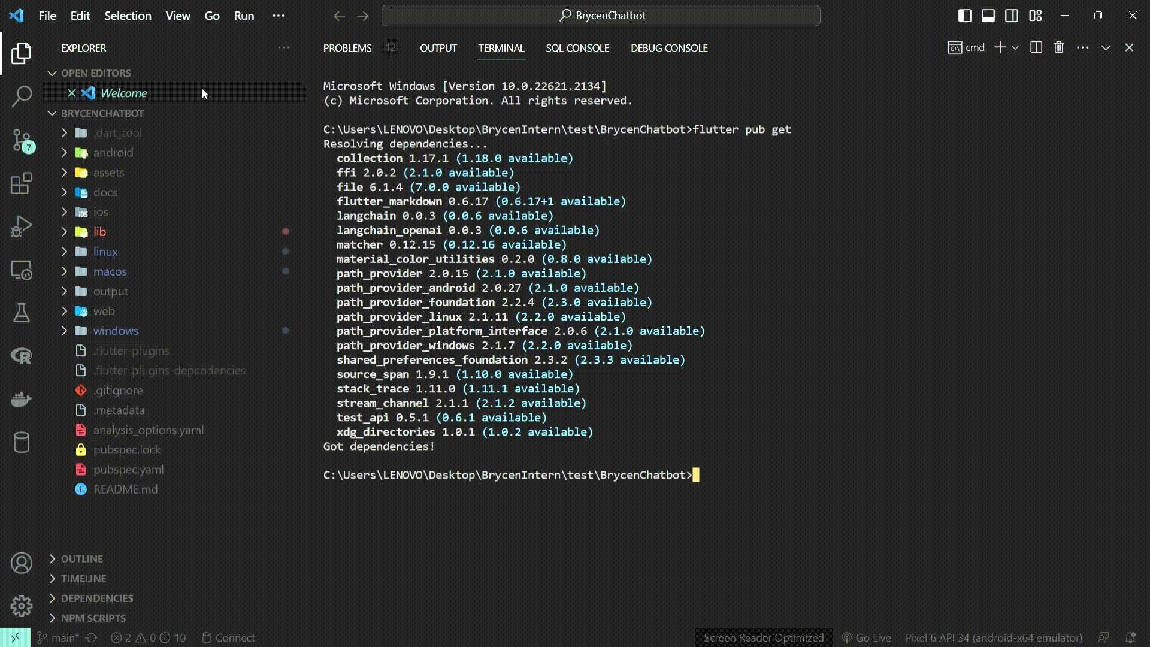Open Source Control with 7 changes
The width and height of the screenshot is (1150, 647).
point(22,140)
